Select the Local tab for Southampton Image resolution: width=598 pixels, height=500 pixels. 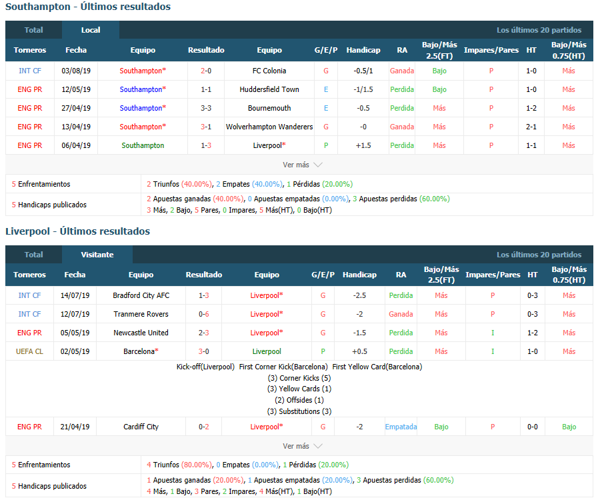point(91,30)
